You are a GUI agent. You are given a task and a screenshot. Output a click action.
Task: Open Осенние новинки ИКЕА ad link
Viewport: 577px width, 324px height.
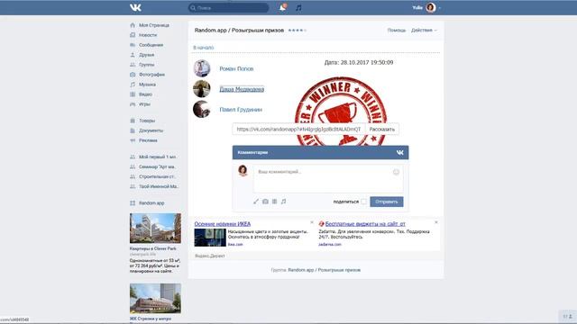(223, 224)
